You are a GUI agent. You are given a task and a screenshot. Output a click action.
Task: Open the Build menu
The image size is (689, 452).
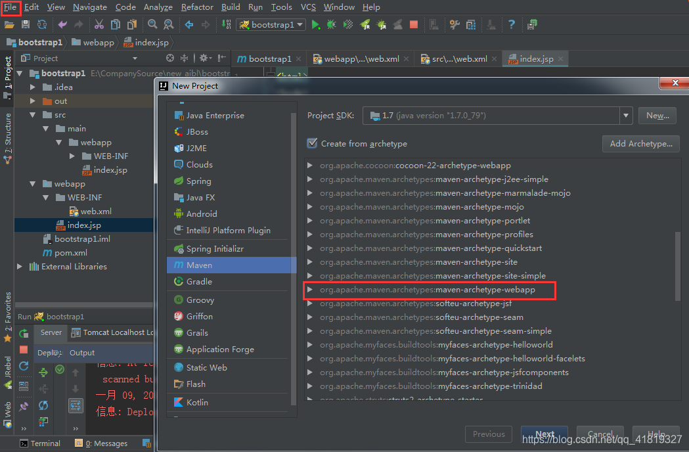click(231, 7)
